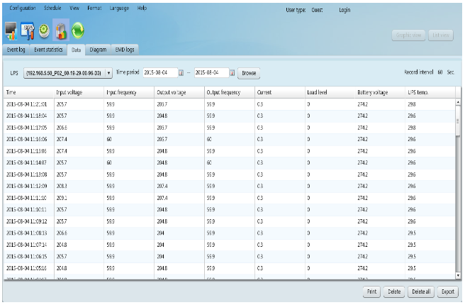The width and height of the screenshot is (465, 305).
Task: Click input voltage 208.3 cell
Action: (79, 187)
